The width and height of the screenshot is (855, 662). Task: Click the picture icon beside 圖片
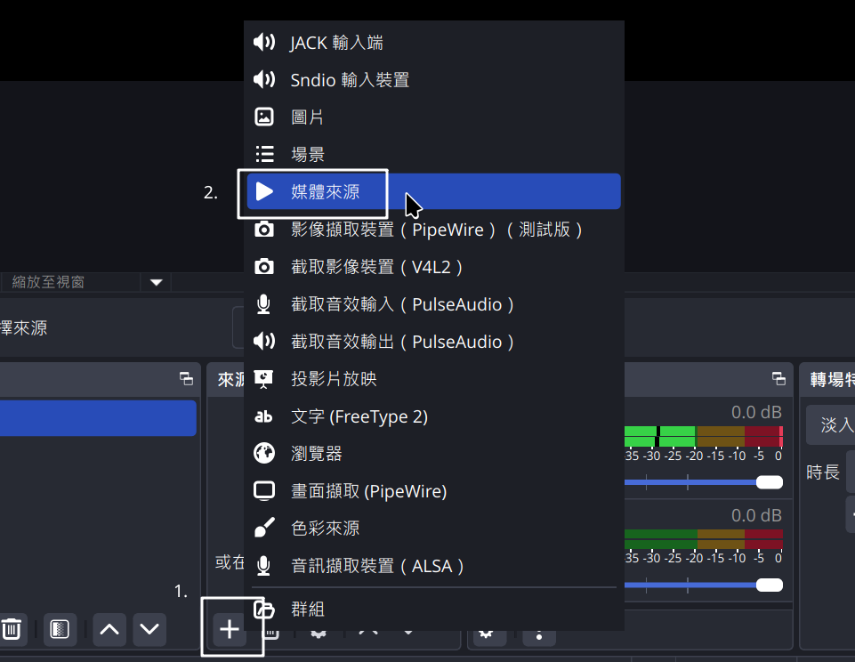coord(264,117)
